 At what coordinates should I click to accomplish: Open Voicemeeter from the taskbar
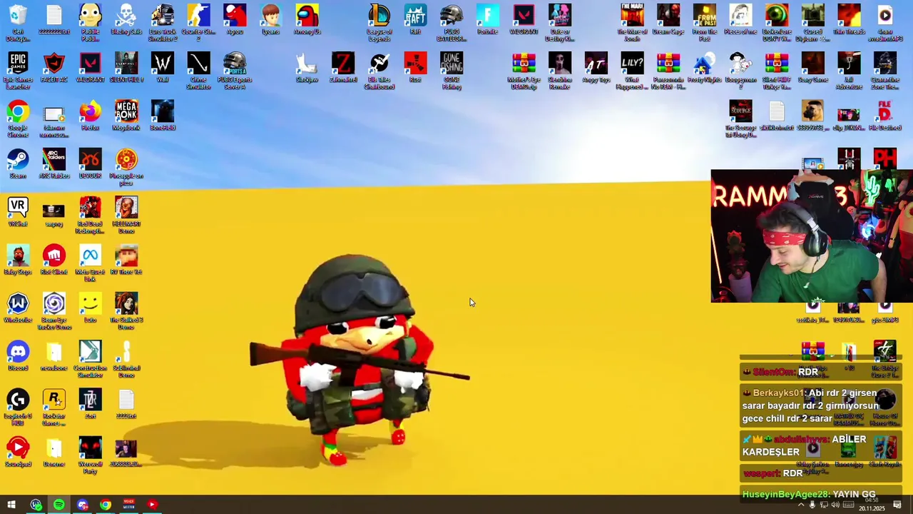[x=129, y=505]
